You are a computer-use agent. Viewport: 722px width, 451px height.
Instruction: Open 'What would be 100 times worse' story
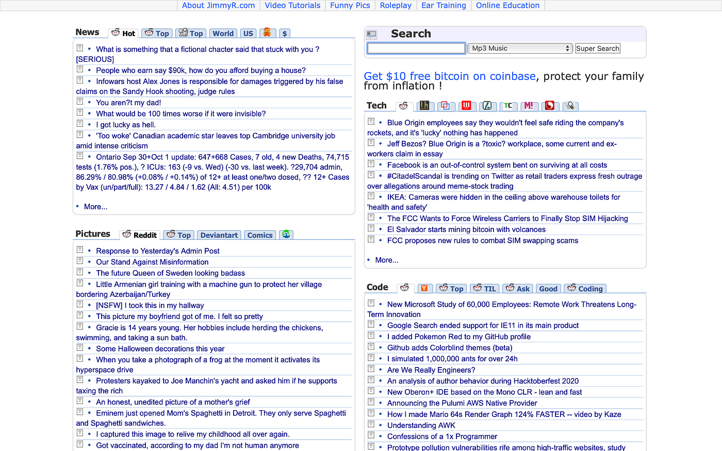click(x=181, y=114)
